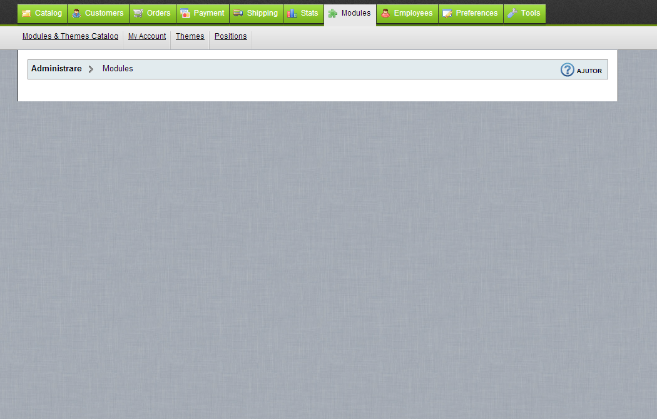This screenshot has width=657, height=419.
Task: Click the Modules puzzle piece icon
Action: pyautogui.click(x=333, y=13)
